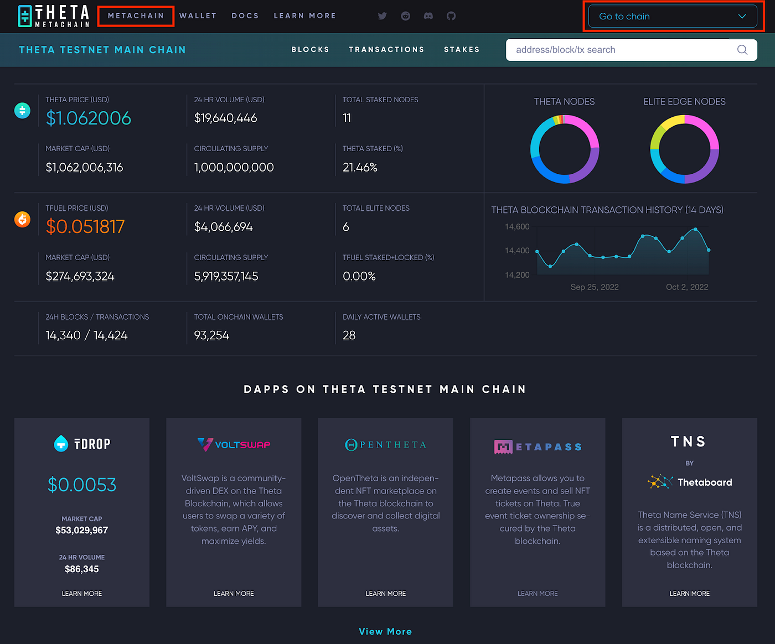Screen dimensions: 775x644
Task: Open the Twitter social icon
Action: [x=383, y=16]
